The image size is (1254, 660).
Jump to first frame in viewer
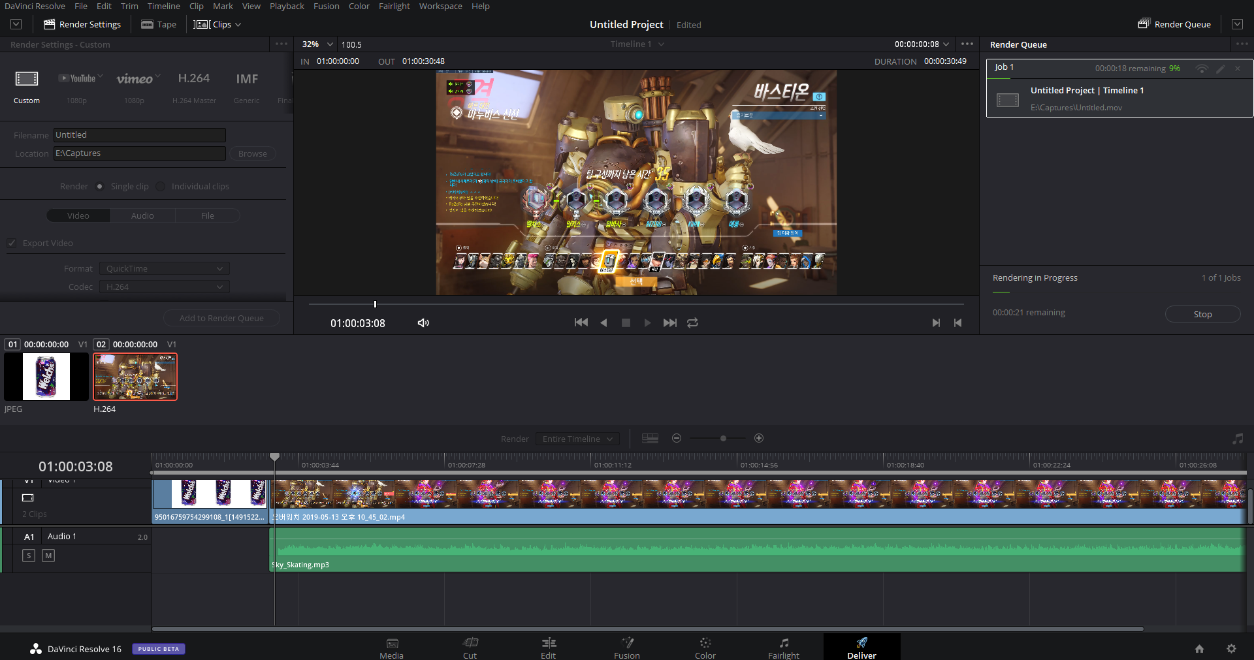pos(581,322)
